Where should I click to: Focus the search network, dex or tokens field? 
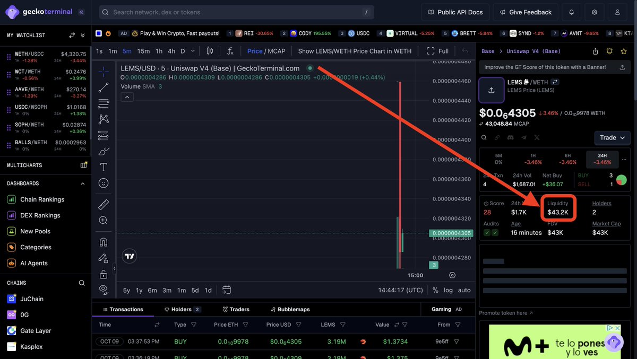pos(236,12)
